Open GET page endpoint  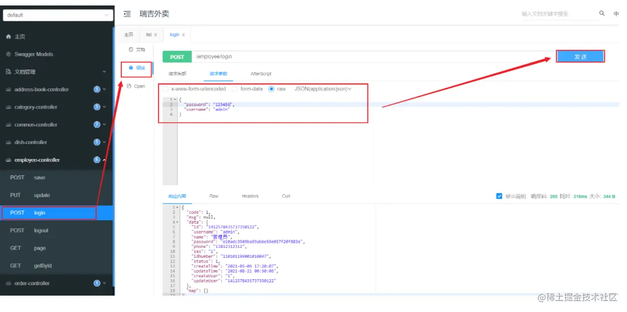tap(57, 248)
